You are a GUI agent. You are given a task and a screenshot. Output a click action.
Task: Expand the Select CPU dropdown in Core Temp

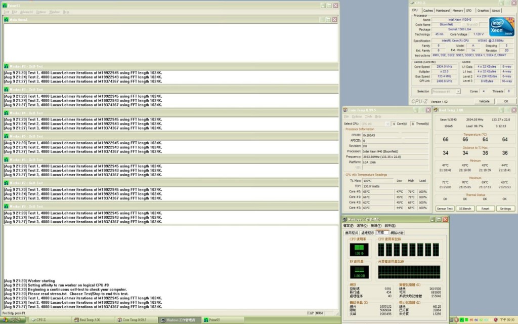[387, 124]
